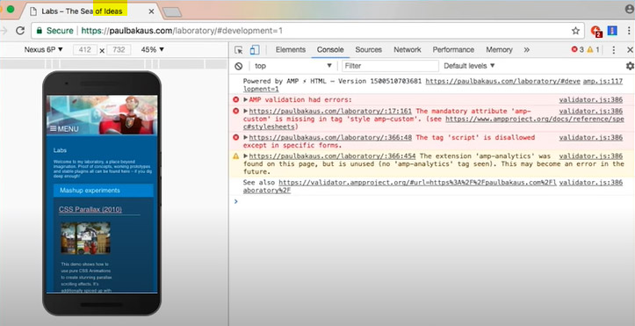Open the laboratory/:366:48 error link

point(330,138)
